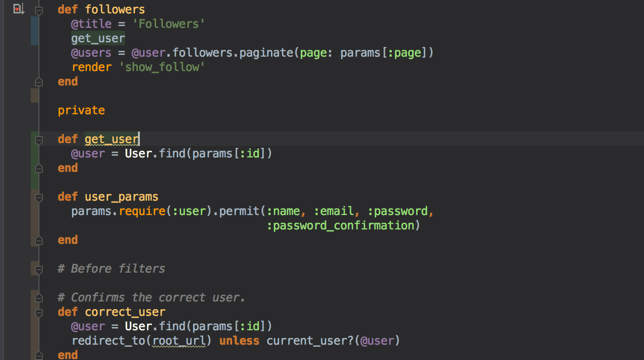This screenshot has width=644, height=360.
Task: Click the ':name' symbol
Action: [283, 211]
